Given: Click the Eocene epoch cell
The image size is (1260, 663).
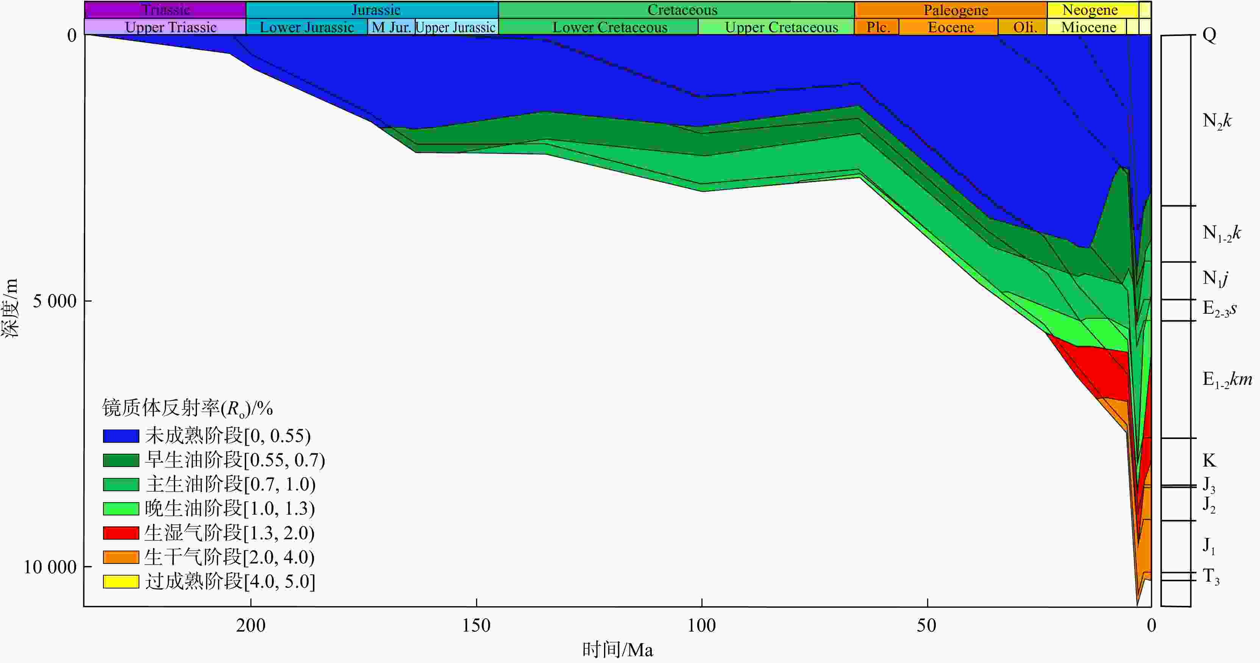Looking at the screenshot, I should [950, 27].
